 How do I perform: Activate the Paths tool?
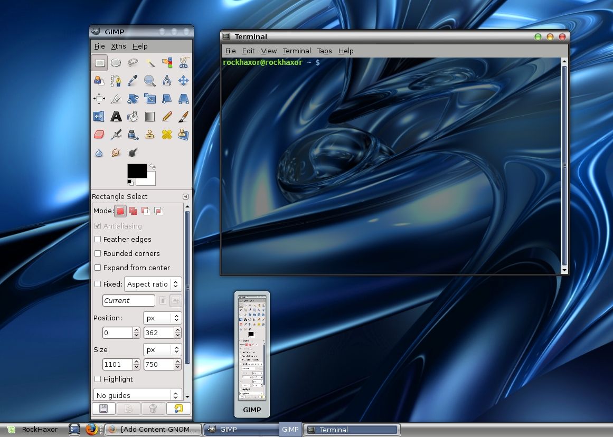(x=116, y=81)
